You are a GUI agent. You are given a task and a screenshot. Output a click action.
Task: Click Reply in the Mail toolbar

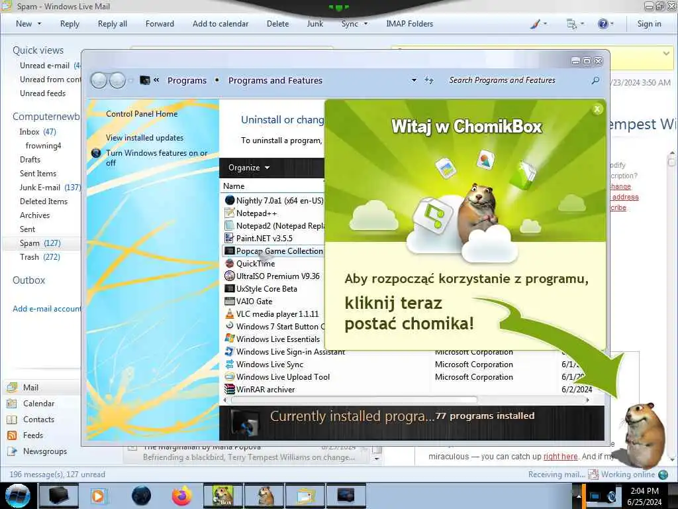tap(70, 24)
